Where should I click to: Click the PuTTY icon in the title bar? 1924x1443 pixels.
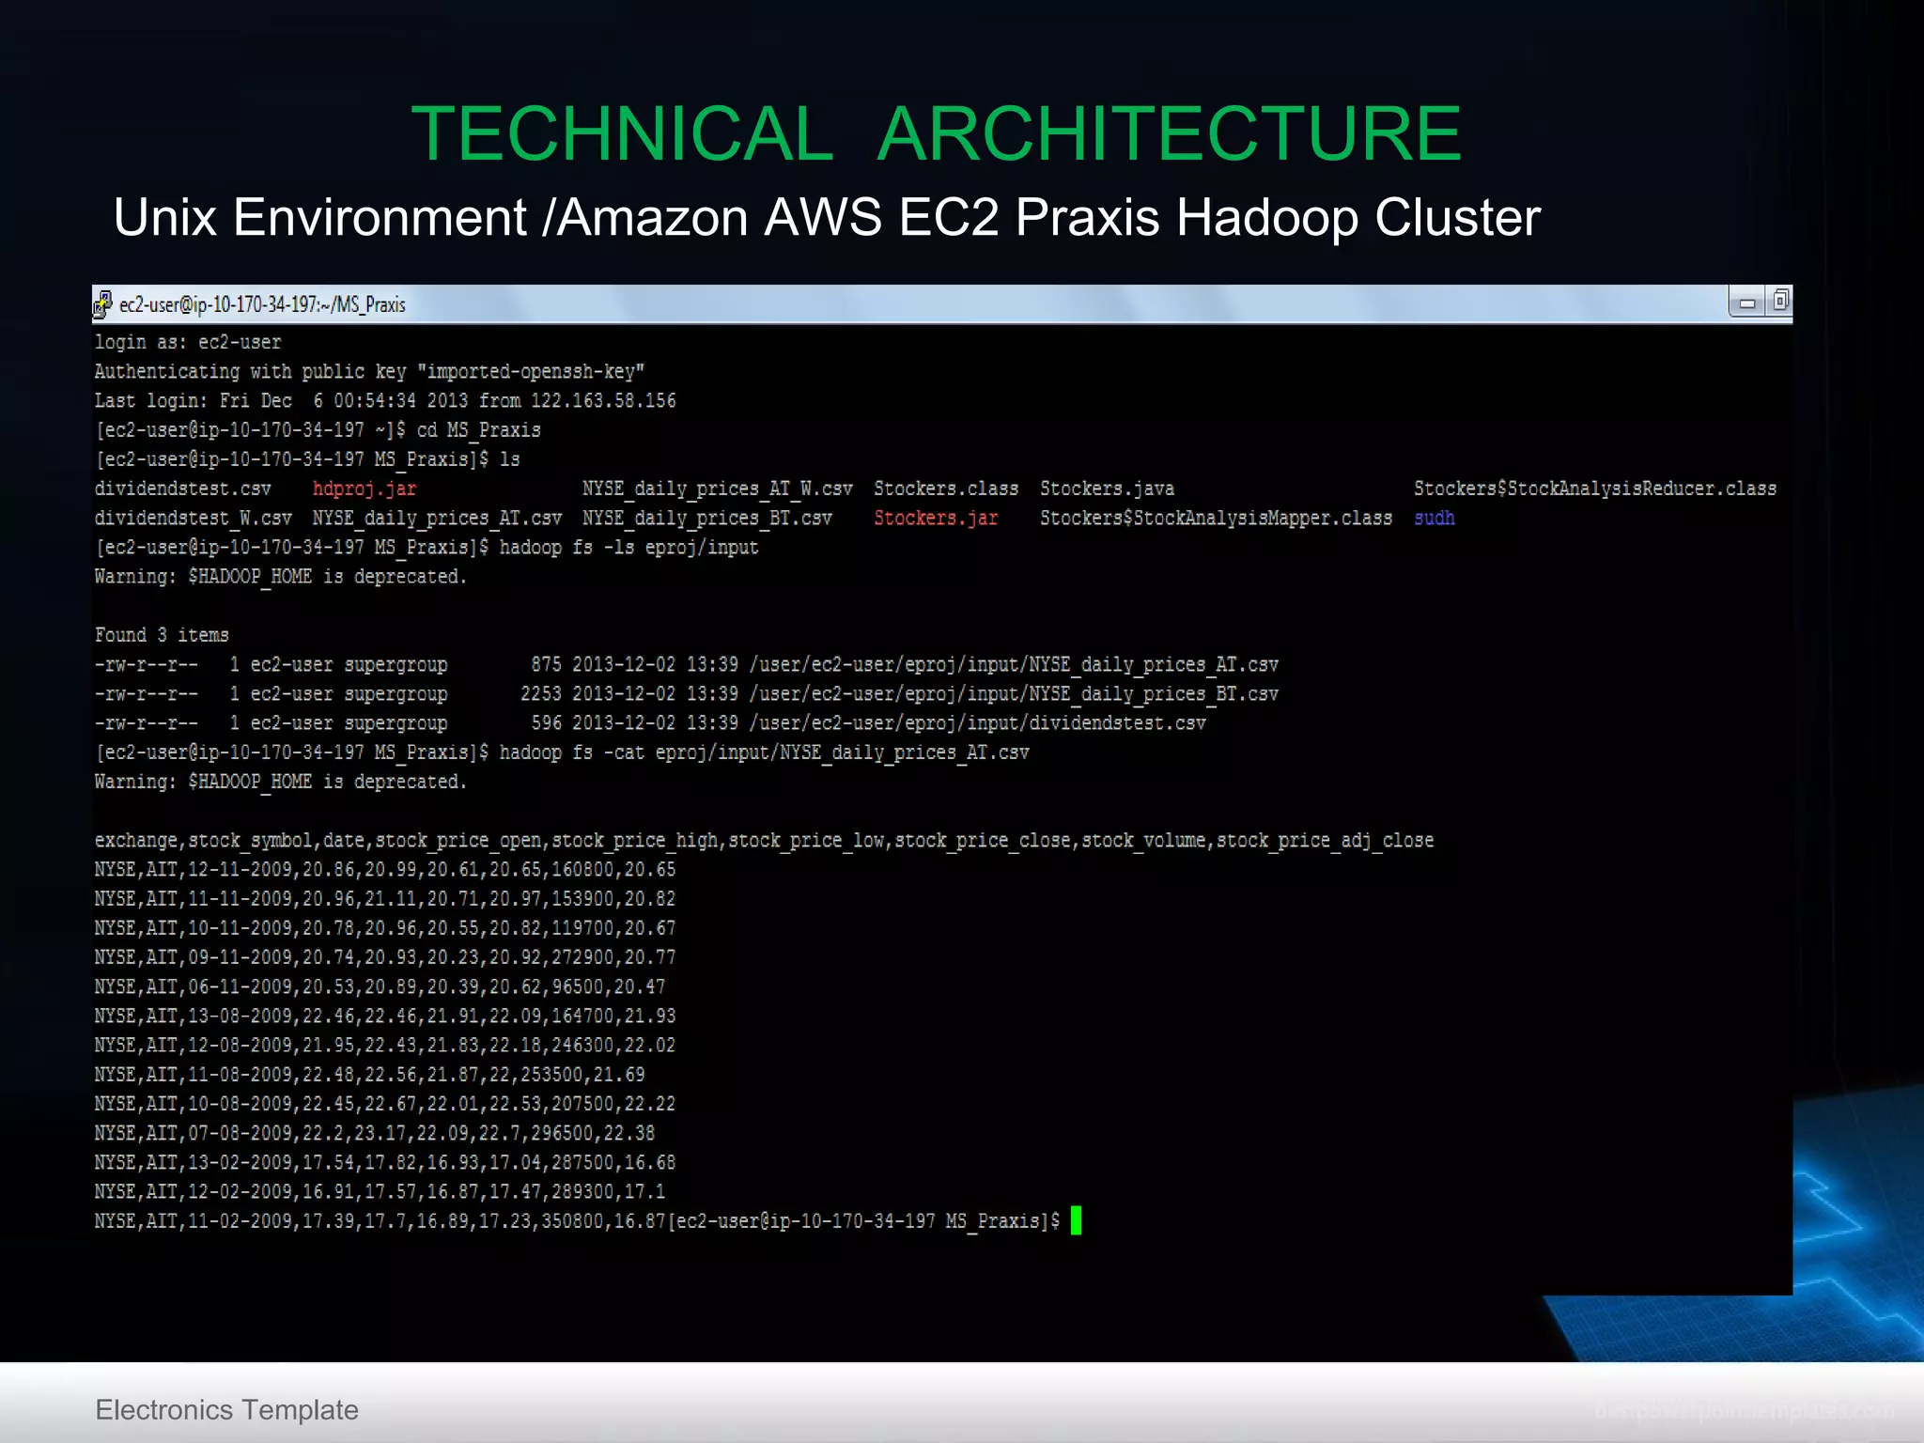click(103, 304)
